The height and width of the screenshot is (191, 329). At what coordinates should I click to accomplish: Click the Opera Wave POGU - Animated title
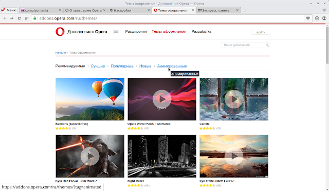tap(149, 124)
